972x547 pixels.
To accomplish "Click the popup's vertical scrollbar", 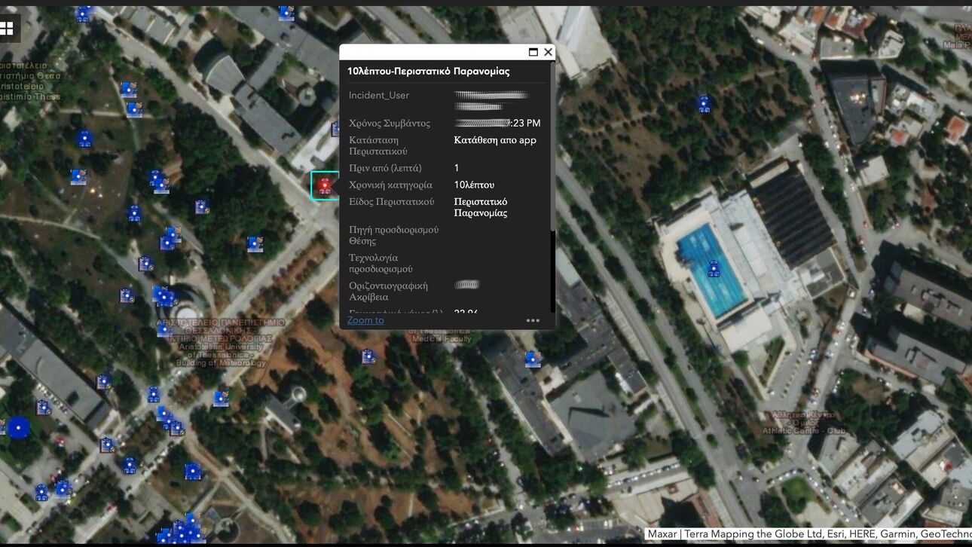I will (x=552, y=271).
